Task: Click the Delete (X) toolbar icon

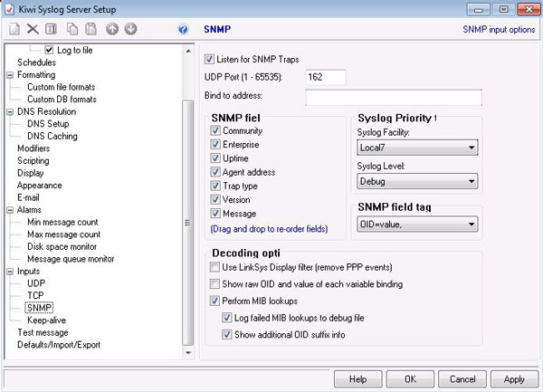Action: coord(32,29)
